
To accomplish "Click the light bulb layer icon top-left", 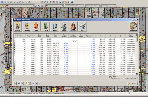I will (1, 6).
